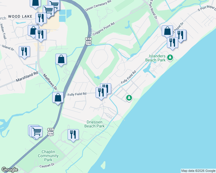Viewport: 216px width, 173px height.
Task: Open the shopping bag marker near S Port Royal Dr
Action: coord(167,32)
